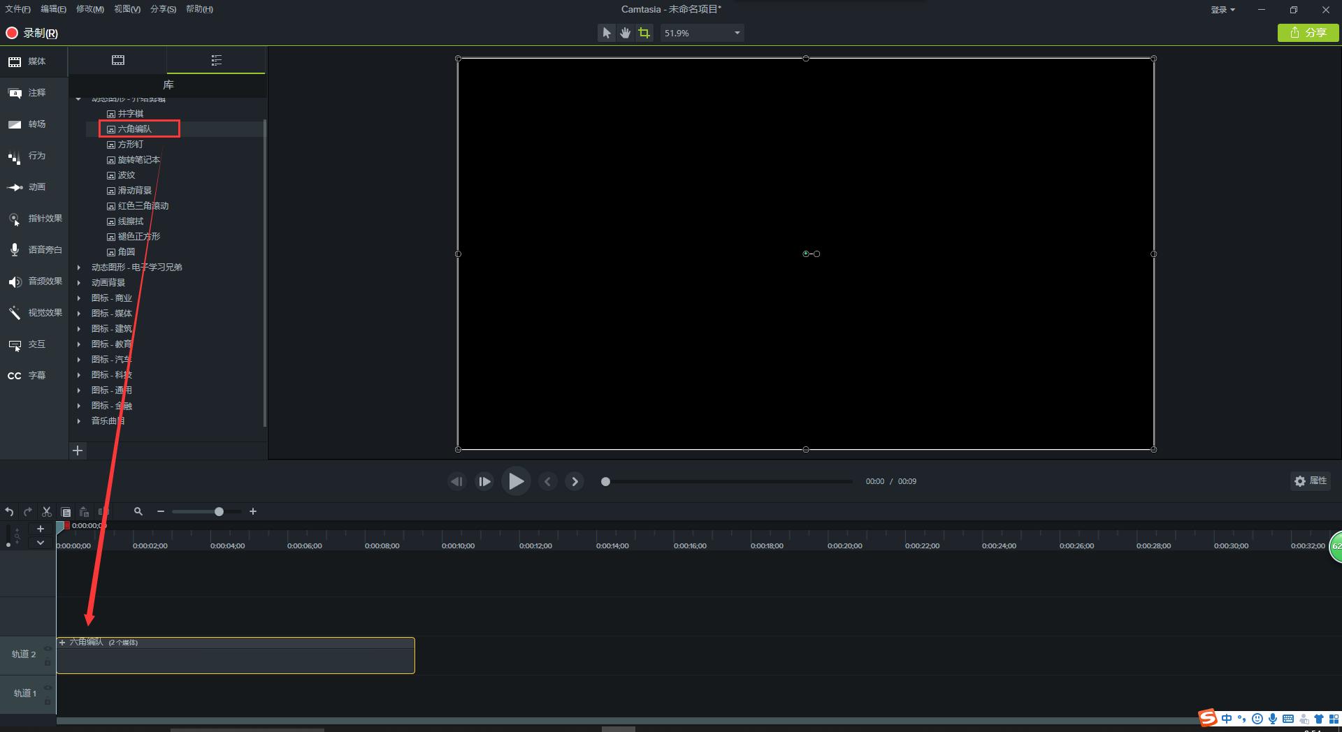This screenshot has height=732, width=1342.
Task: Expand the 音乐曲目 library folder
Action: [x=79, y=421]
